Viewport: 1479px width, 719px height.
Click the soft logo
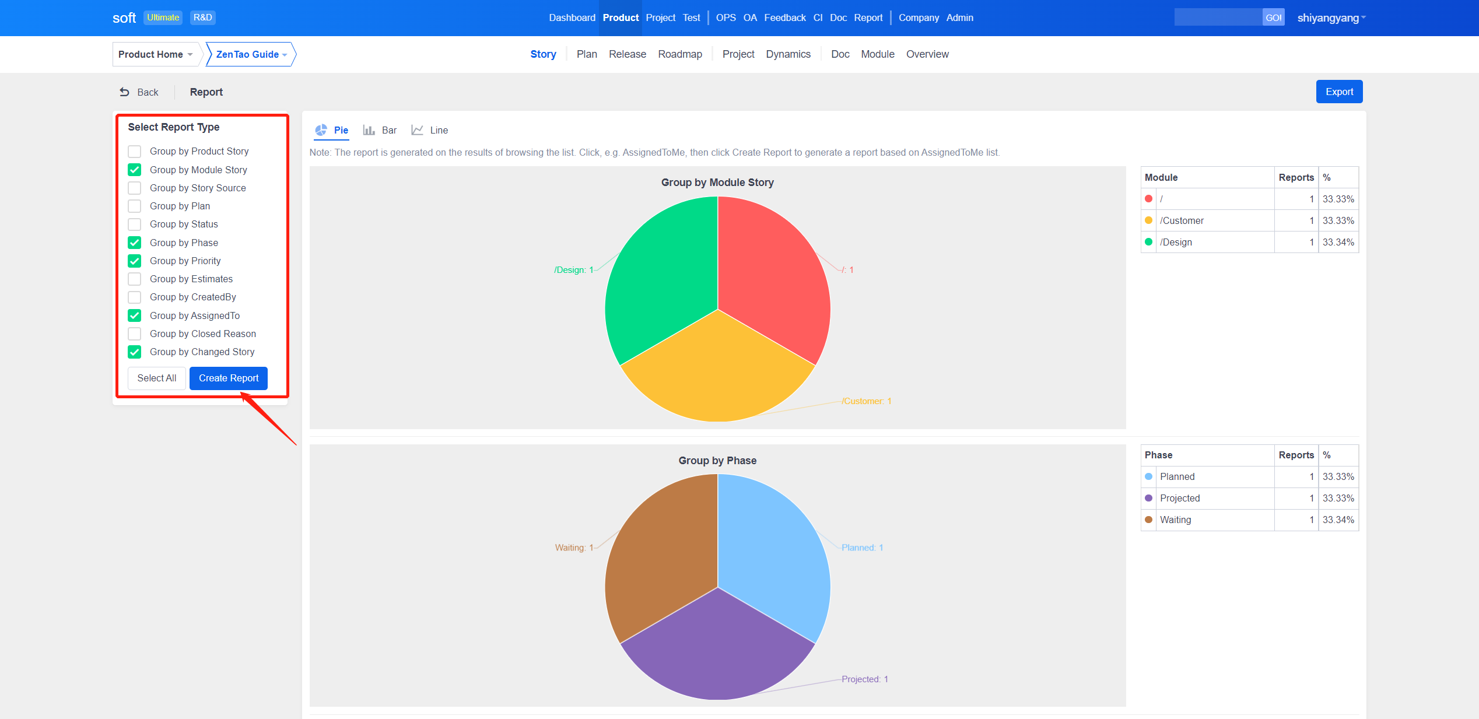(124, 18)
